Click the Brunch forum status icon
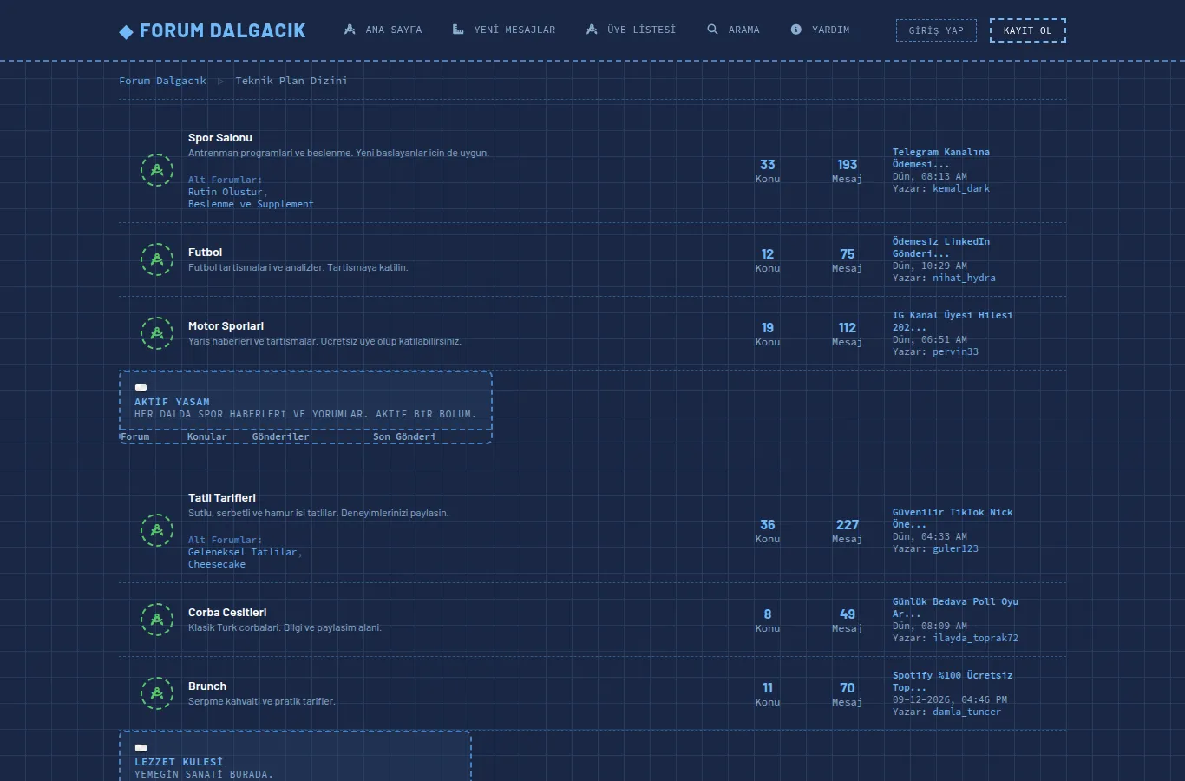Viewport: 1185px width, 781px height. [157, 693]
